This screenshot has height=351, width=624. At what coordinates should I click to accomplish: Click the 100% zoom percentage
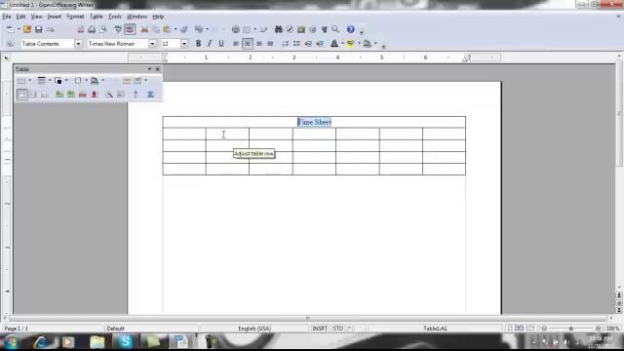(612, 329)
